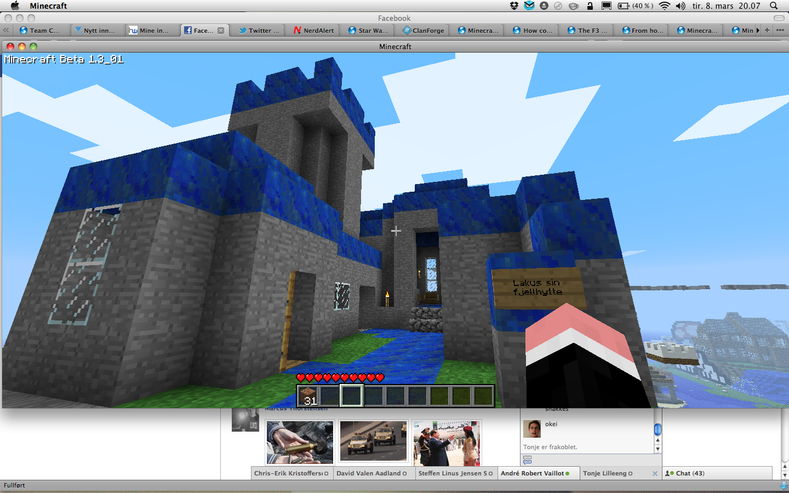Click the NerdAlert red N favicon
The height and width of the screenshot is (493, 789).
coord(298,30)
